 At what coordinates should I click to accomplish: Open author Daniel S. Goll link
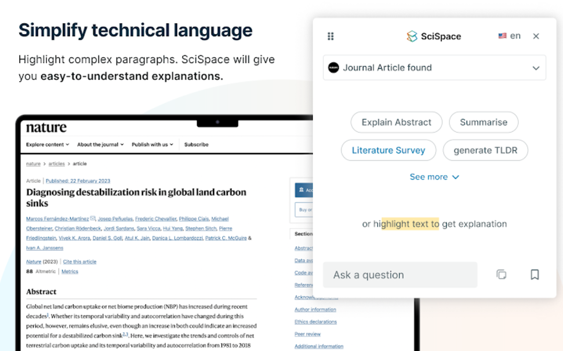coord(108,238)
